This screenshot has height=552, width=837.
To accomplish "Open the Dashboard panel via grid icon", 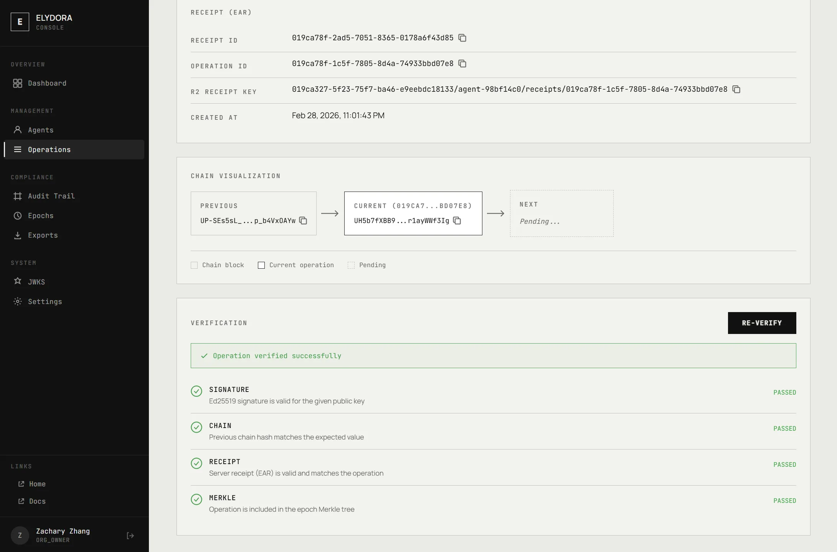I will pos(18,83).
